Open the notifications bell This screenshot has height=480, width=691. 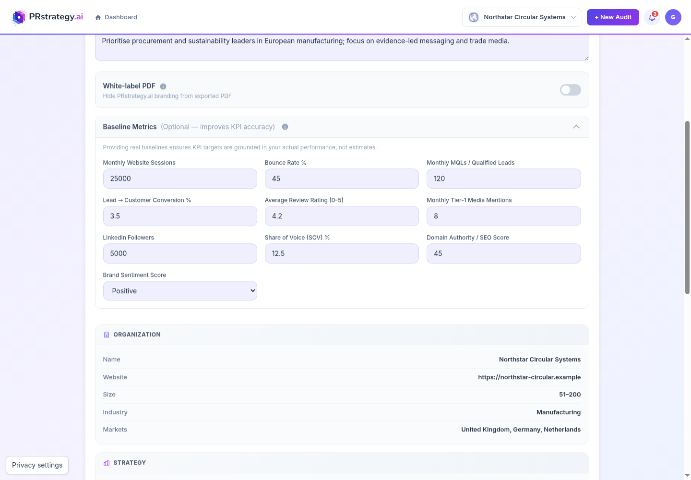click(652, 17)
